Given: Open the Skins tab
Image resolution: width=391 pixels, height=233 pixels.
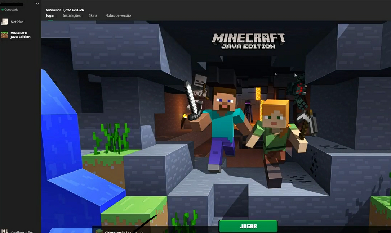Looking at the screenshot, I should click(93, 15).
